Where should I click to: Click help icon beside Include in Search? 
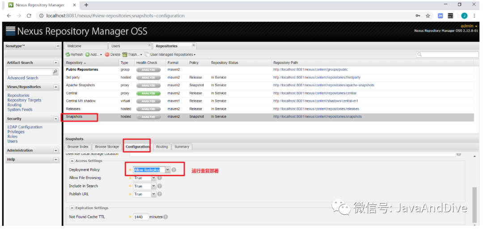tap(160, 186)
